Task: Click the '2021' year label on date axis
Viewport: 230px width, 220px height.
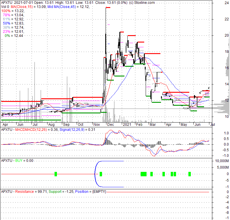Action: (x=127, y=125)
